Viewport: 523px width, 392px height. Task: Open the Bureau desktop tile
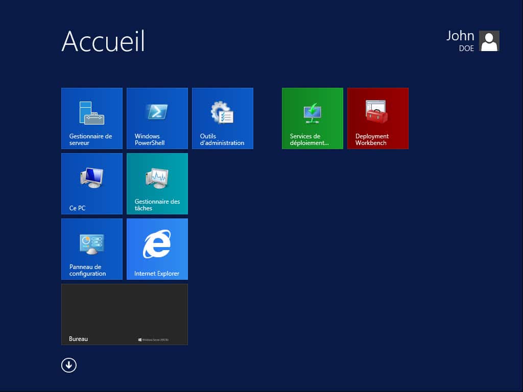tap(125, 314)
